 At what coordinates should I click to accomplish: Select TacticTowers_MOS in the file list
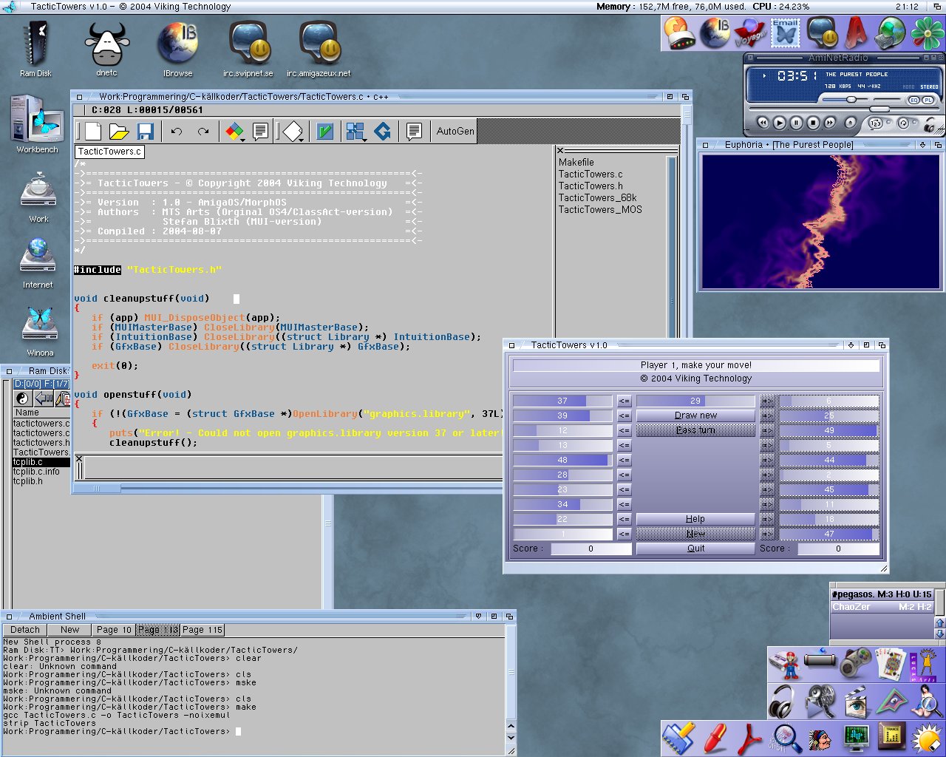[x=600, y=209]
